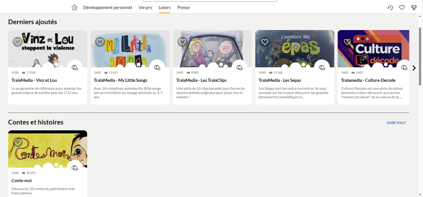Select the Loisirs tab
The width and height of the screenshot is (423, 197).
[165, 8]
